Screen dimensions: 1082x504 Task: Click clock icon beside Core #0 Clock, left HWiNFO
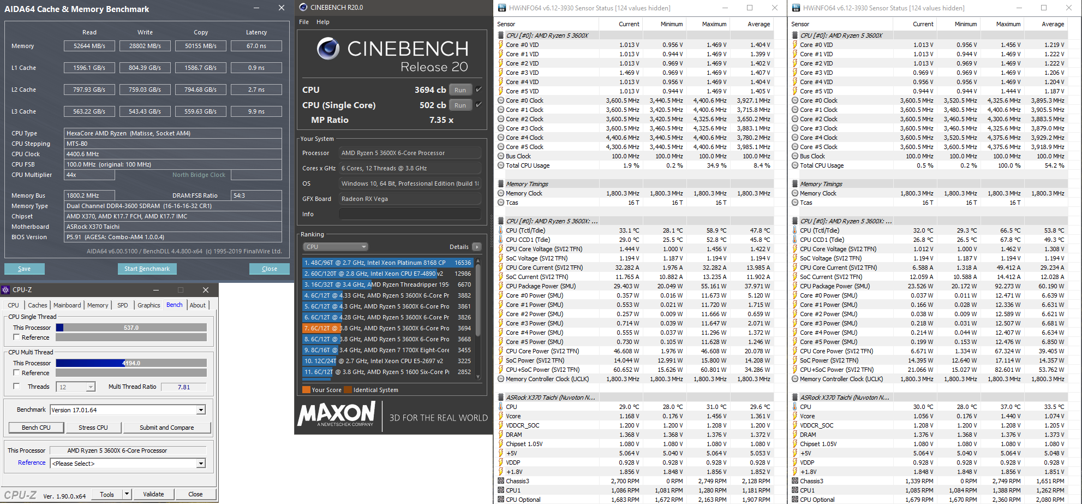(x=501, y=100)
